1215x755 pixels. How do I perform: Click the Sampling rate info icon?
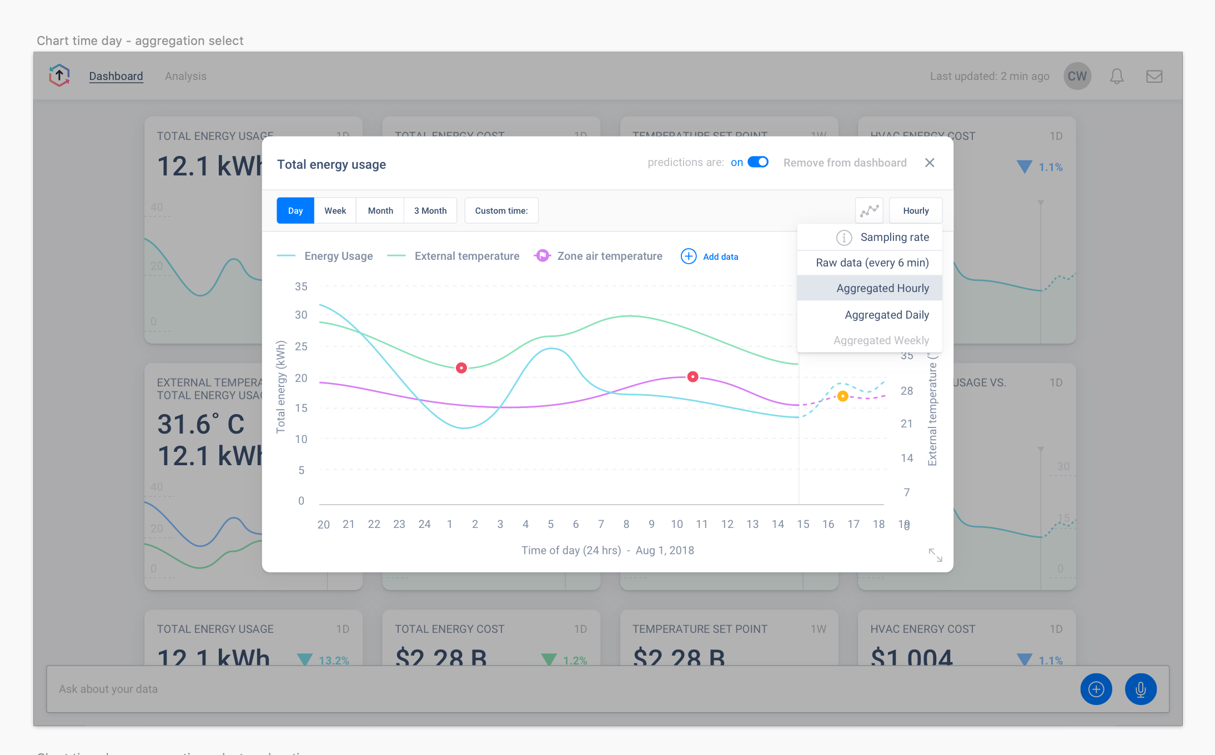pos(844,238)
